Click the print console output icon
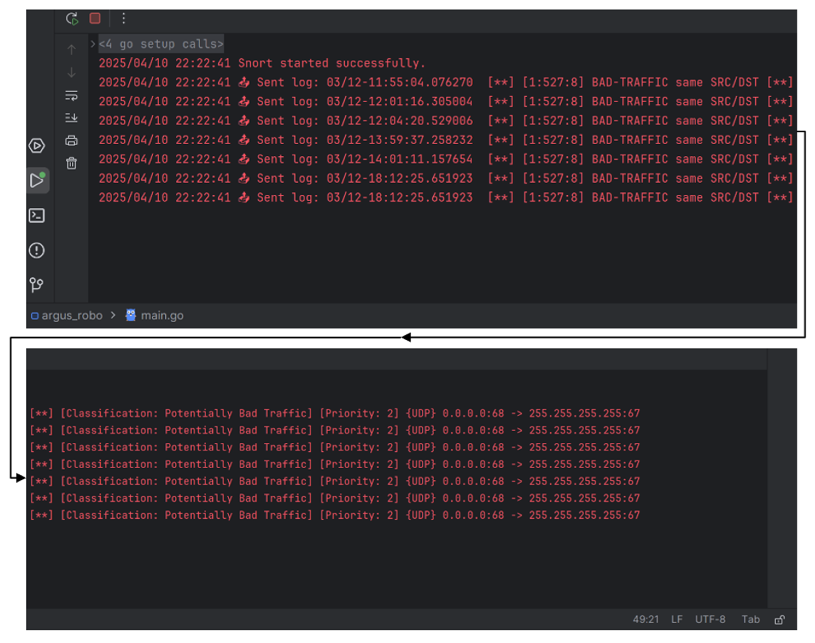 point(71,141)
